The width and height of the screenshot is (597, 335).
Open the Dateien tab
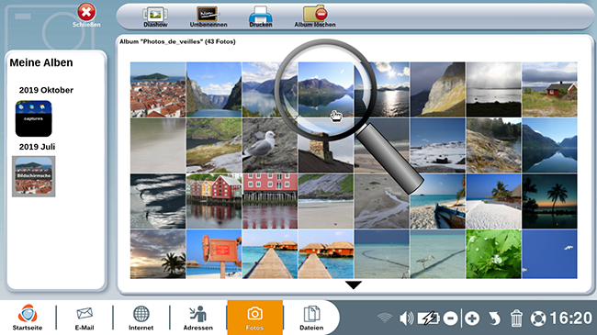tap(311, 318)
